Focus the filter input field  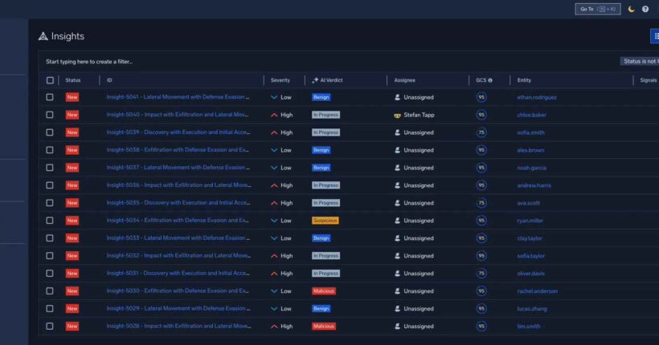click(328, 62)
